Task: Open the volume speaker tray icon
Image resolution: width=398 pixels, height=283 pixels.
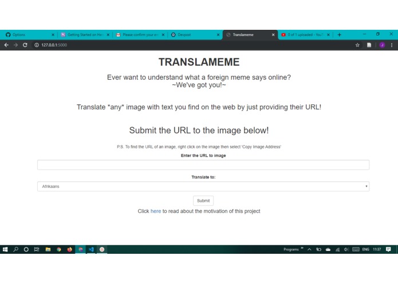Action: (x=346, y=250)
